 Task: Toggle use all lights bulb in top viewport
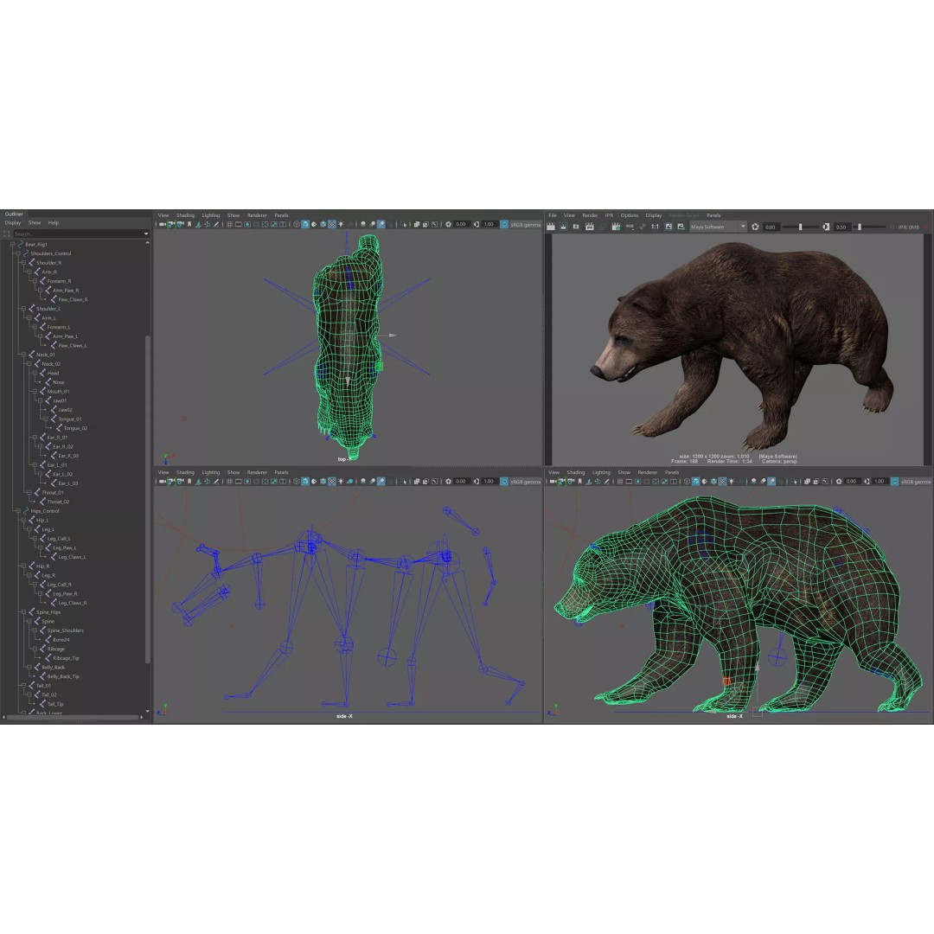pos(341,225)
